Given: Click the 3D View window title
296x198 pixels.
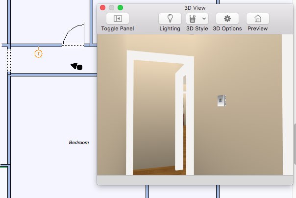Looking at the screenshot, I should [x=195, y=8].
